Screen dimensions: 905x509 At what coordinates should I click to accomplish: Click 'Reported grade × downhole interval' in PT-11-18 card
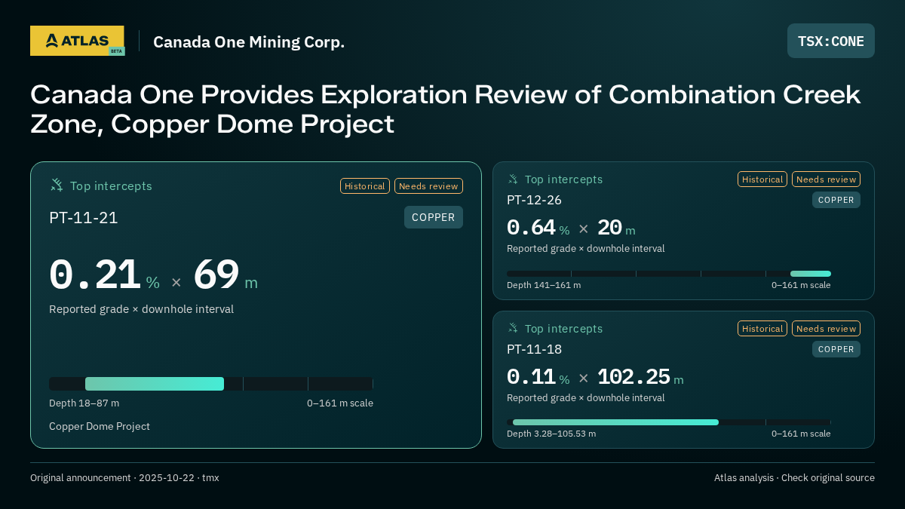[x=586, y=398]
